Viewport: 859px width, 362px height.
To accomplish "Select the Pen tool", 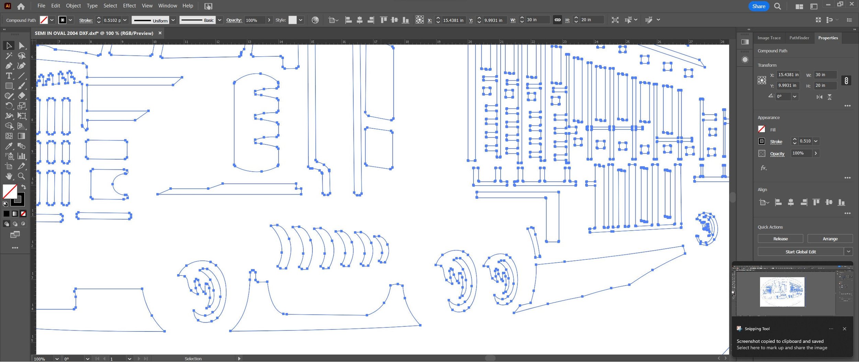I will pos(9,66).
